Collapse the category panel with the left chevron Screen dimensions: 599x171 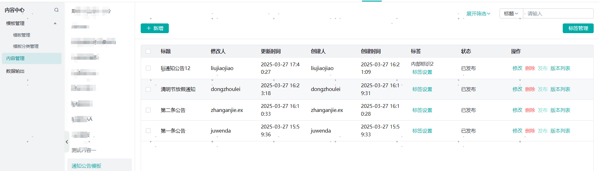tap(67, 142)
